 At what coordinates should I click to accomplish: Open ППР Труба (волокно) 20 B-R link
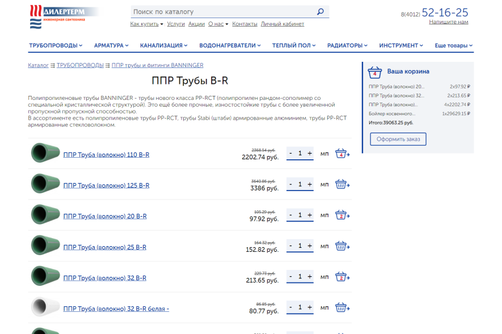point(105,216)
